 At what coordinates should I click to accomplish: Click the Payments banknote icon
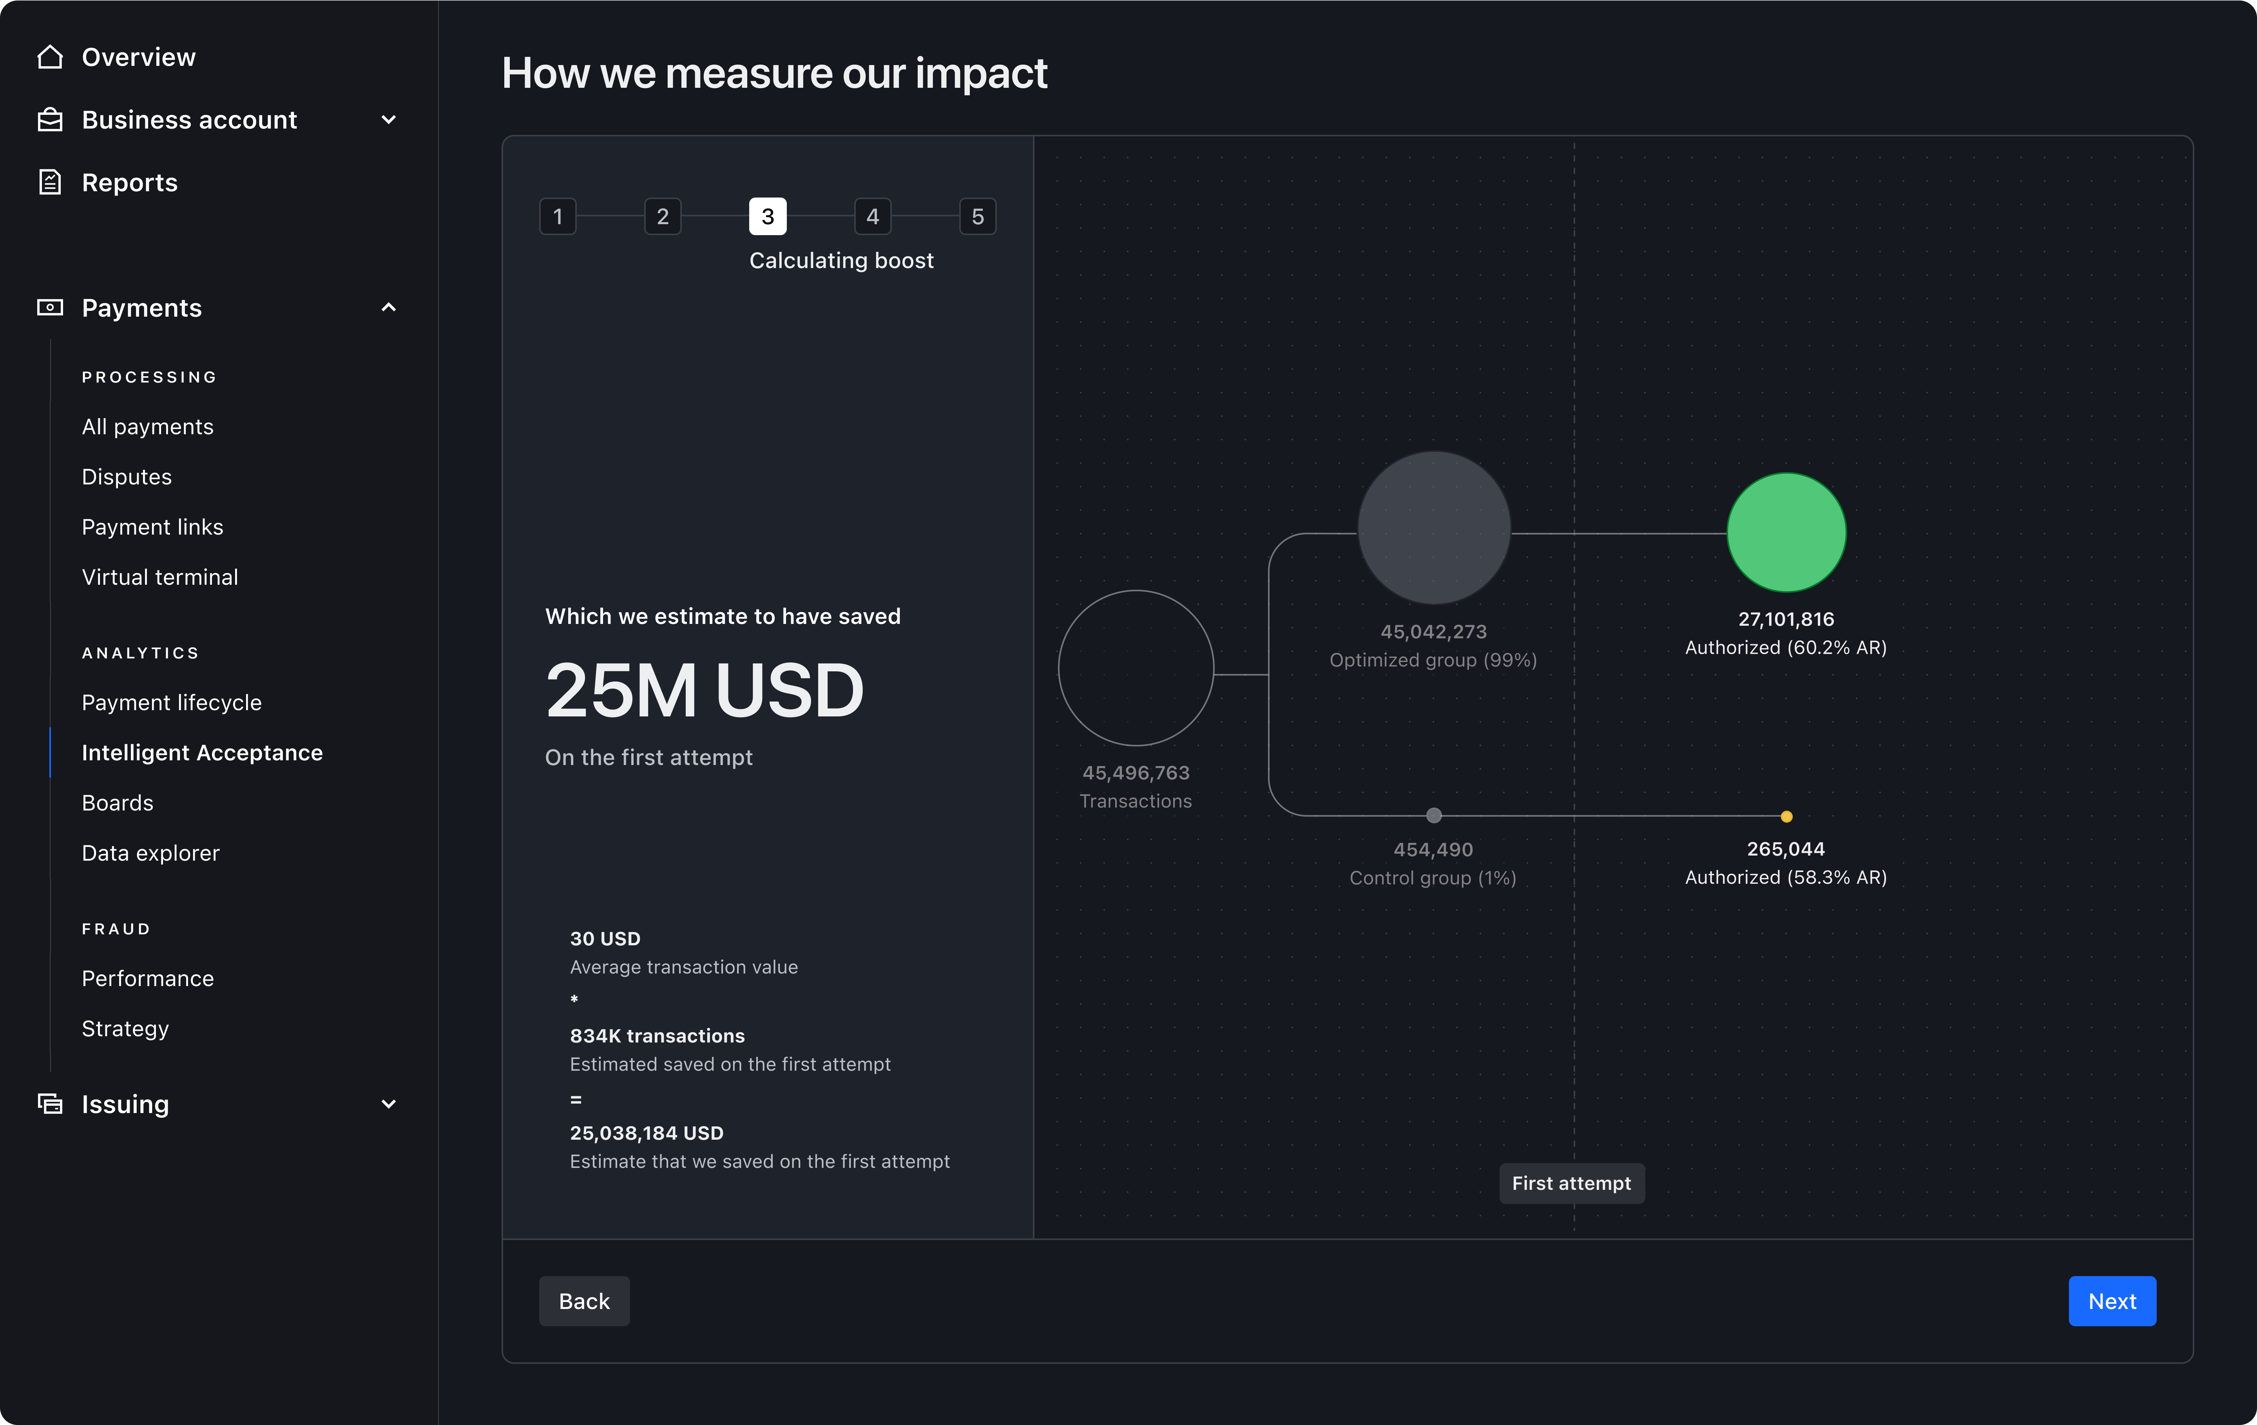[50, 308]
